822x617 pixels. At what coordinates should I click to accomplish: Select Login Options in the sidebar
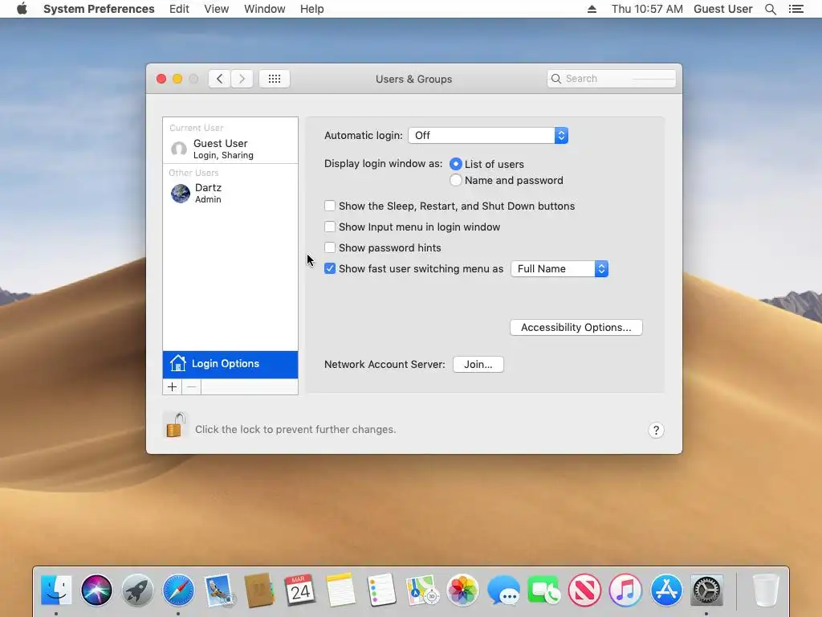230,364
